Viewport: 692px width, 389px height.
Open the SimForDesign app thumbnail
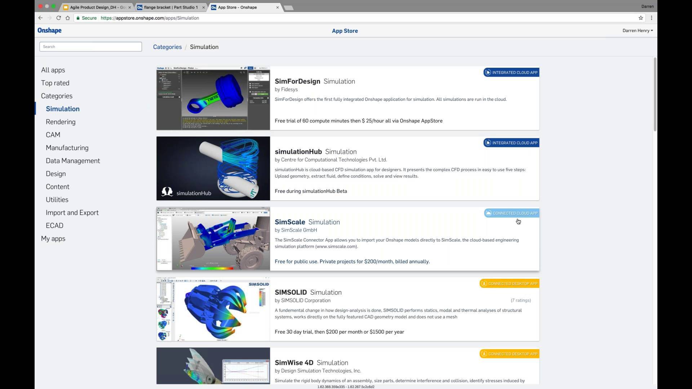coord(213,98)
